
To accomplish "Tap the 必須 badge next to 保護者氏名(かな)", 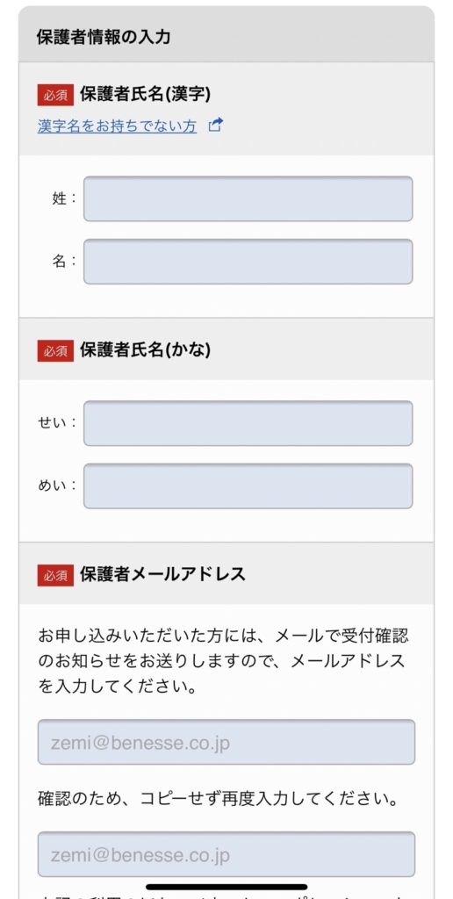I will (55, 351).
